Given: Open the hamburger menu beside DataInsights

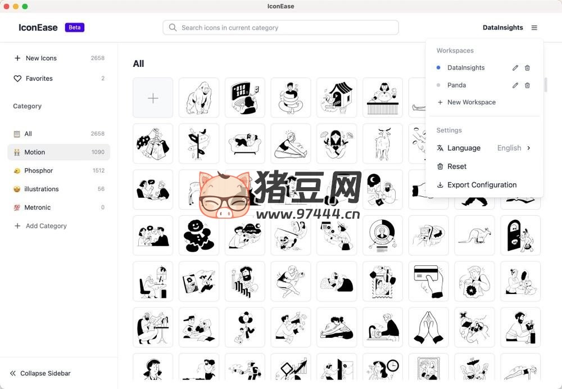Looking at the screenshot, I should click(534, 27).
